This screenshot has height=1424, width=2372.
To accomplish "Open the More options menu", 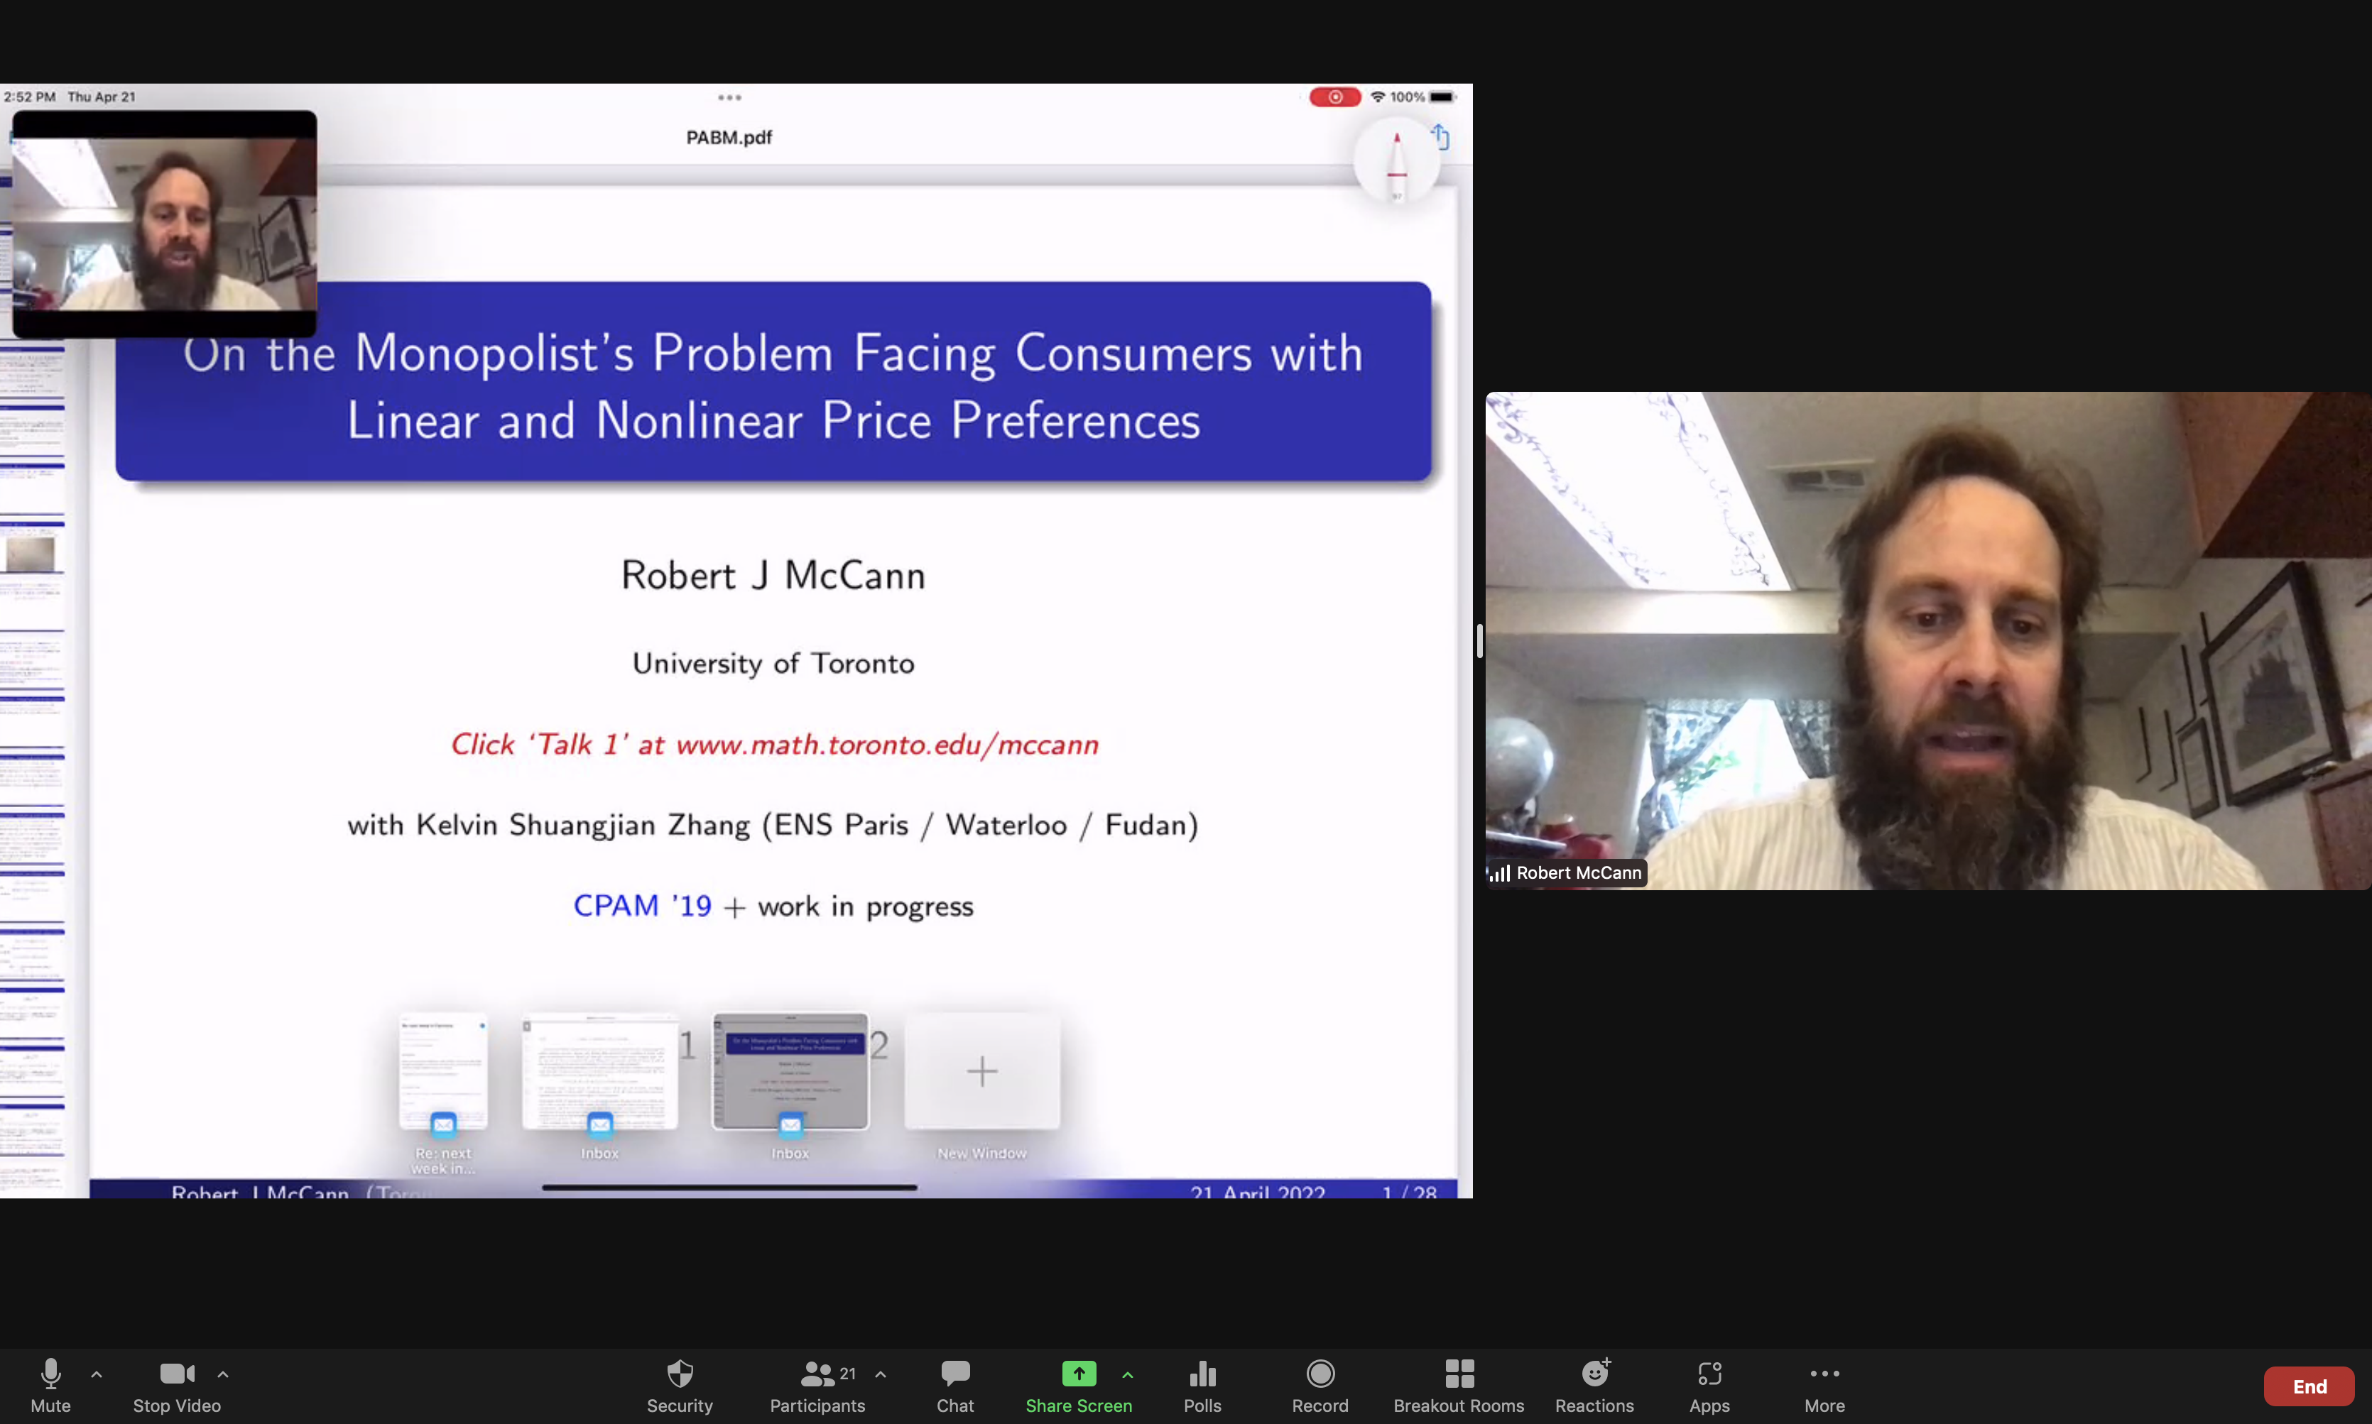I will coord(1824,1386).
